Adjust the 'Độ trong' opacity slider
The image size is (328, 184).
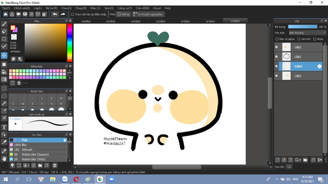click(302, 27)
